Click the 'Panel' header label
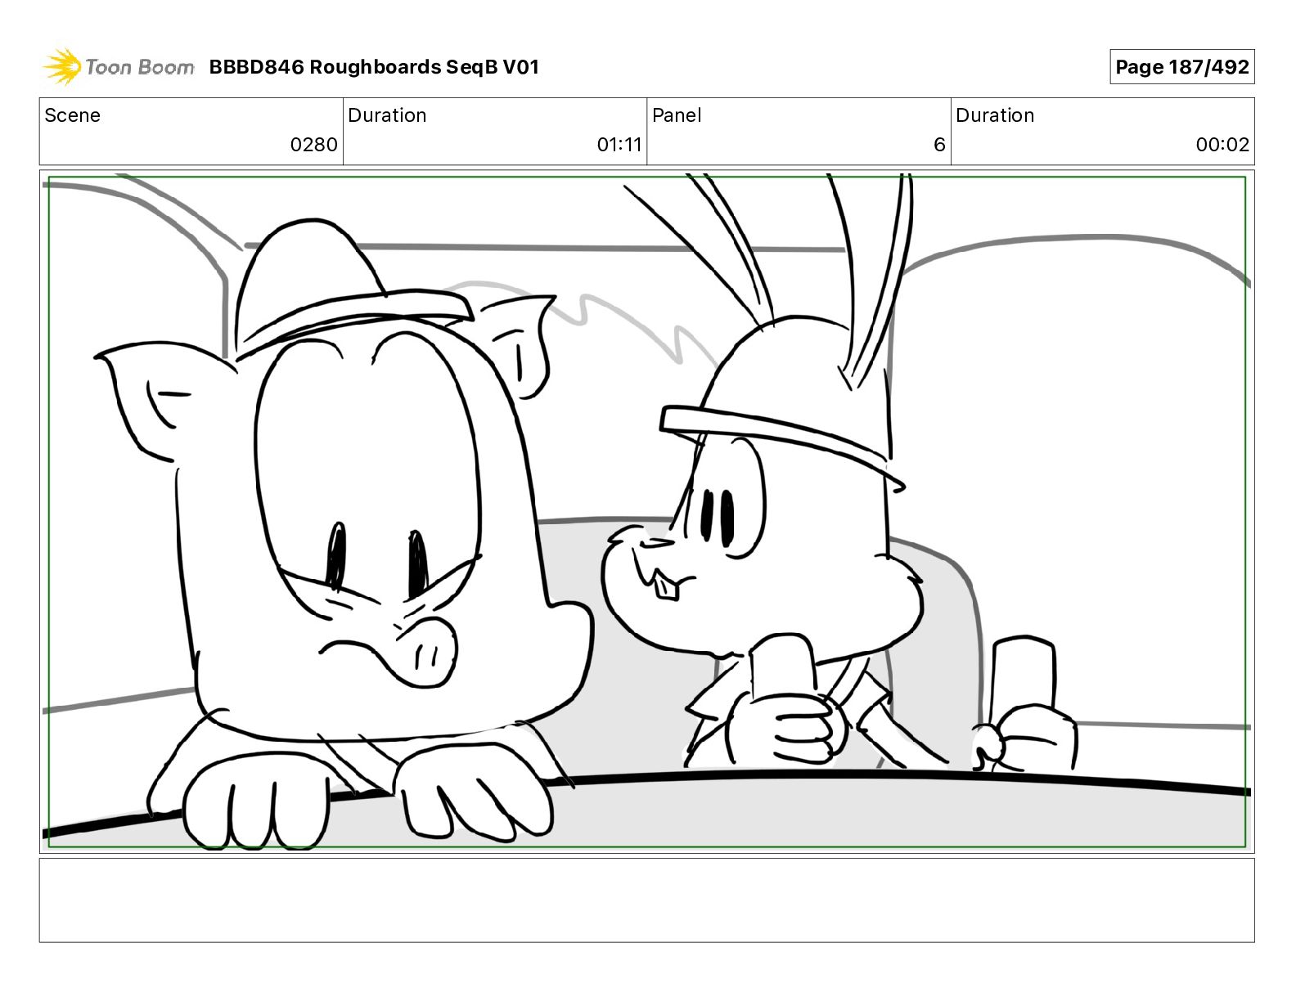The height and width of the screenshot is (1001, 1296). coord(677,115)
